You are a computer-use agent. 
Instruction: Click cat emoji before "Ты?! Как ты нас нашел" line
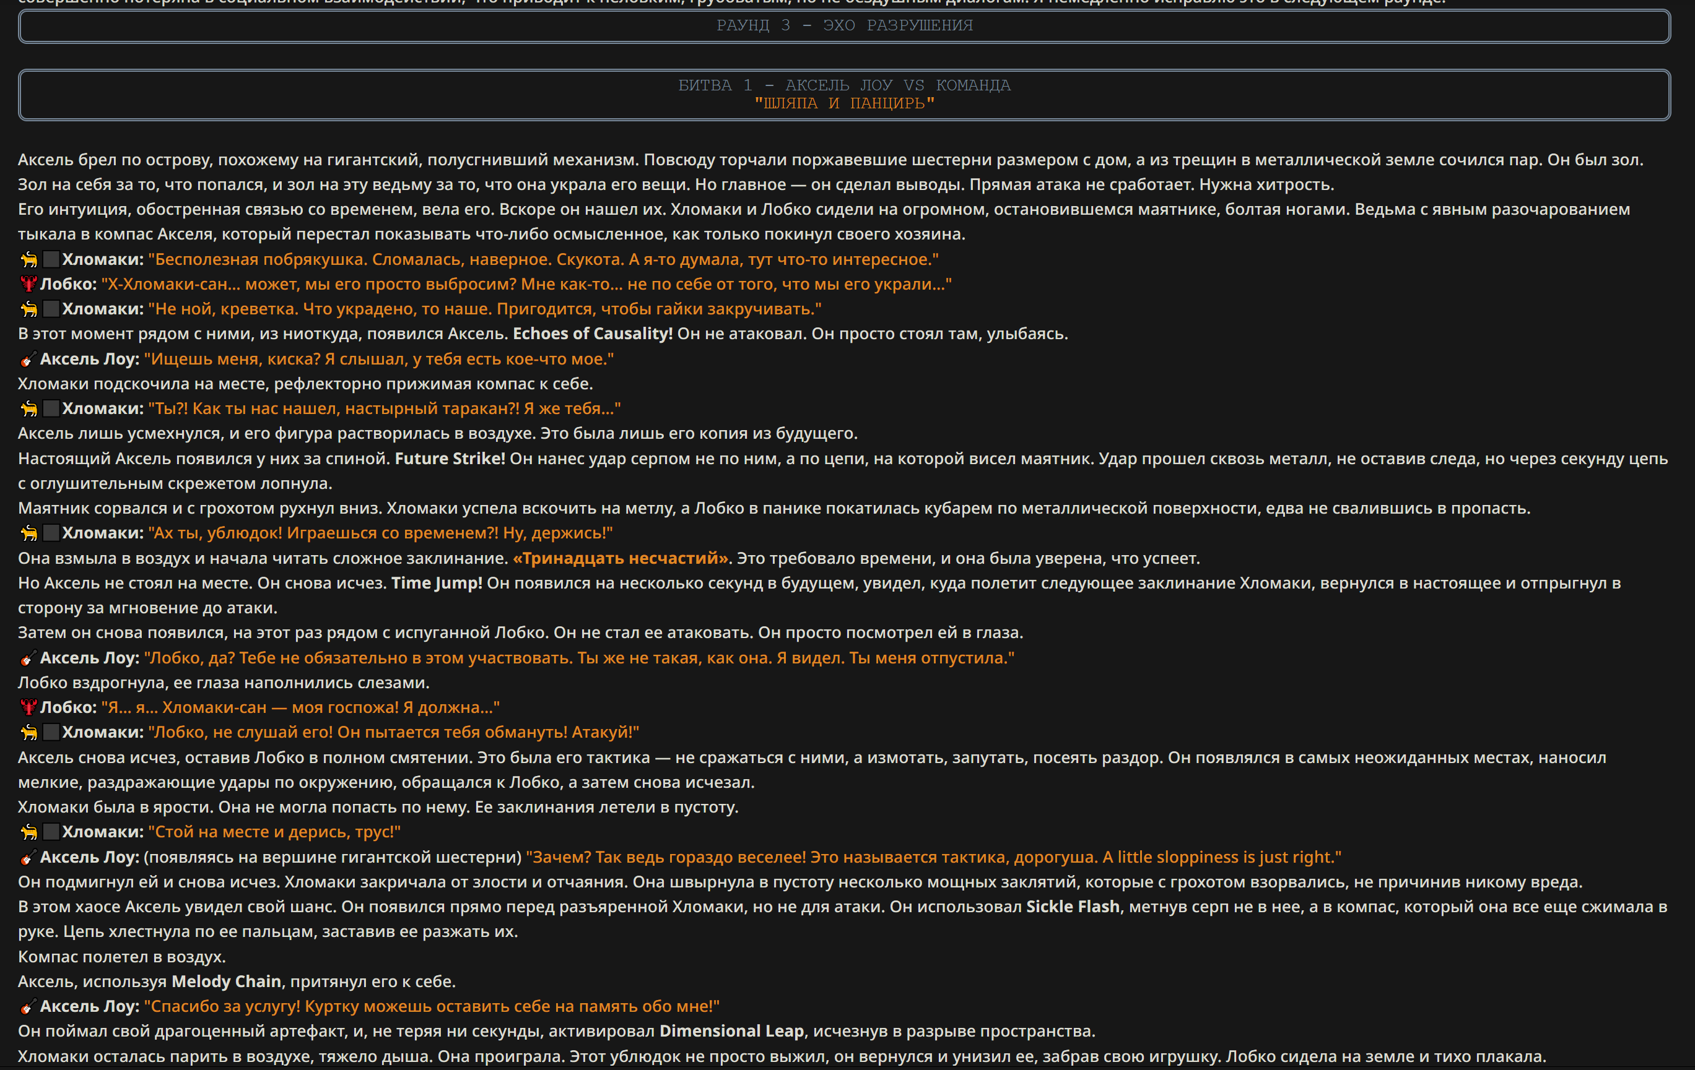29,408
